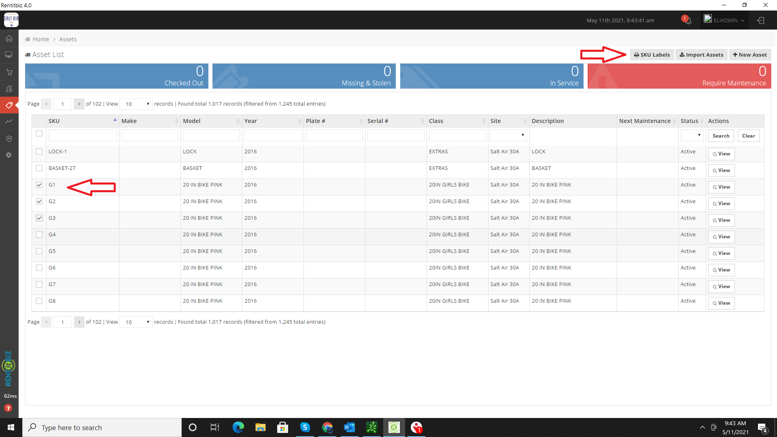Check the G4 row checkbox

pos(39,235)
